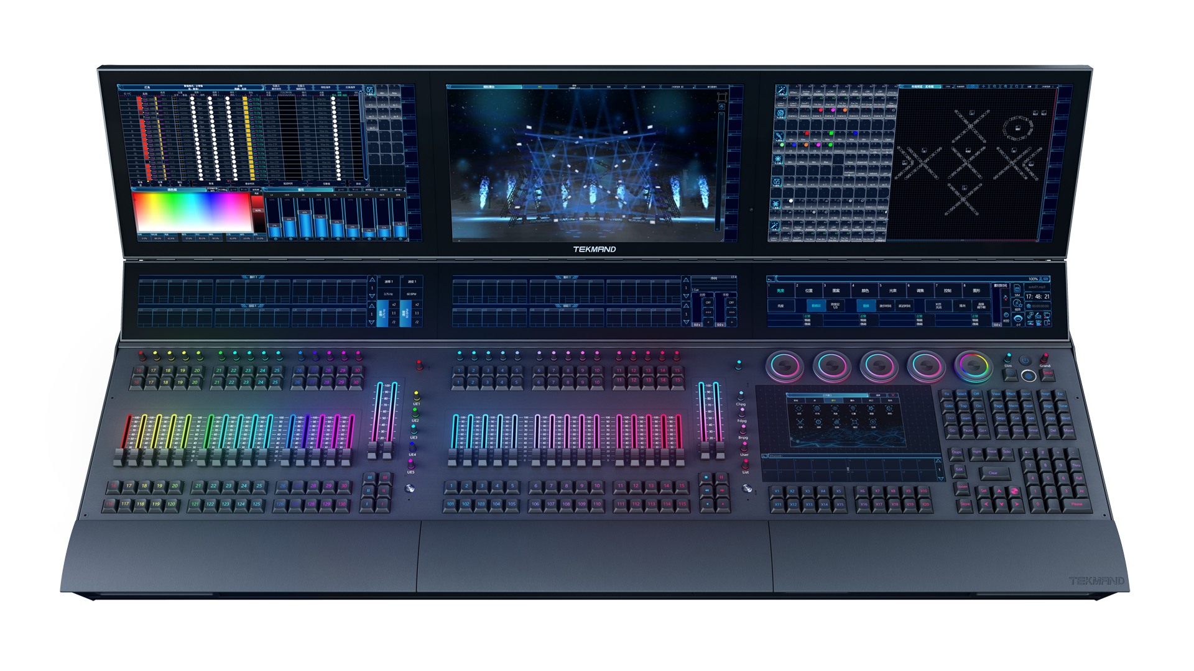Open tab 1 亮度 on the right touchscreen
The width and height of the screenshot is (1194, 671).
pyautogui.click(x=780, y=290)
